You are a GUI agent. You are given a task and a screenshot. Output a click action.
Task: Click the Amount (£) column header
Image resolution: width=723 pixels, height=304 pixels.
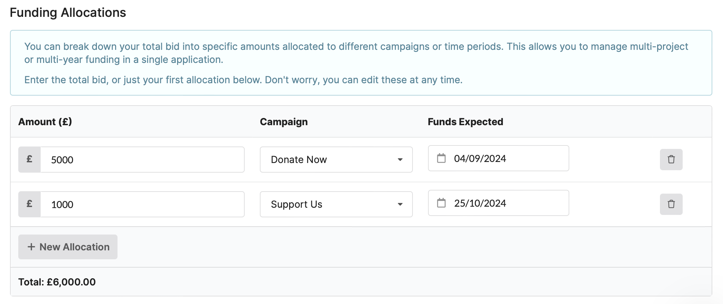tap(45, 122)
